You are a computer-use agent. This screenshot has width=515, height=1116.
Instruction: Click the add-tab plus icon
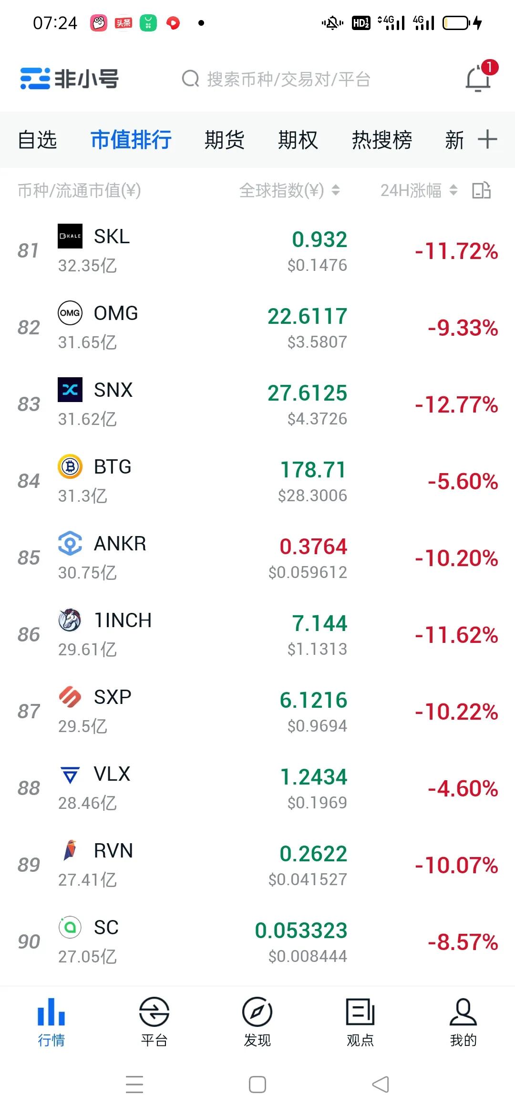[487, 140]
